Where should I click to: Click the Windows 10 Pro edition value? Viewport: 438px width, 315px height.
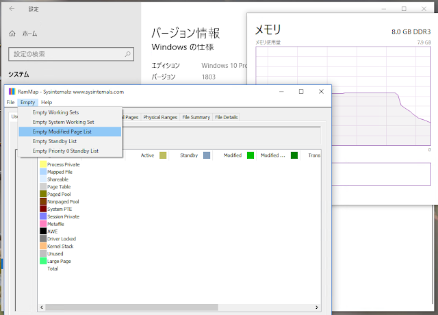224,66
